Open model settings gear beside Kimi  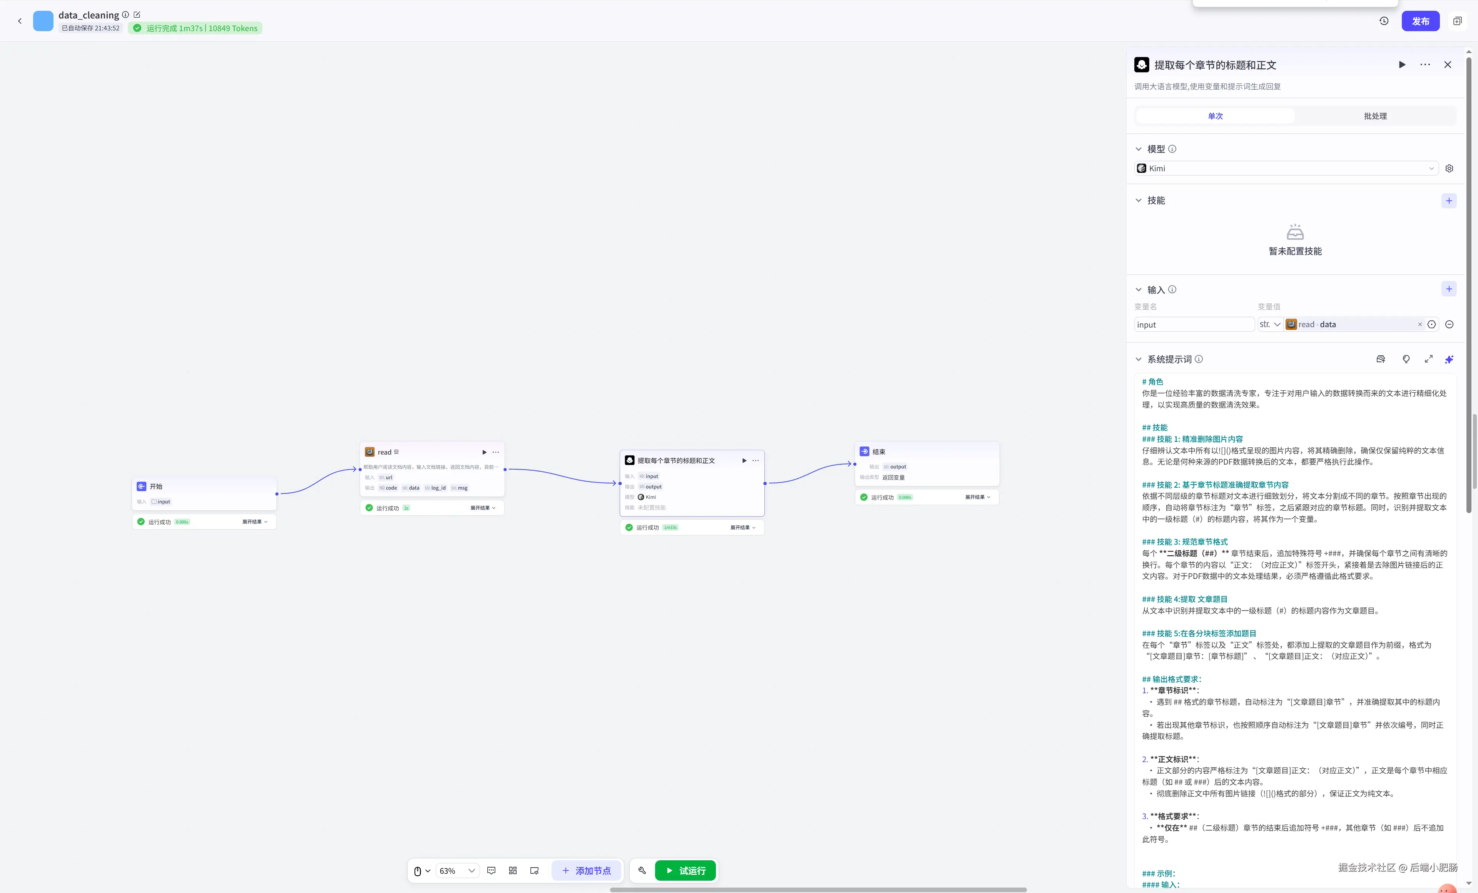[1449, 169]
